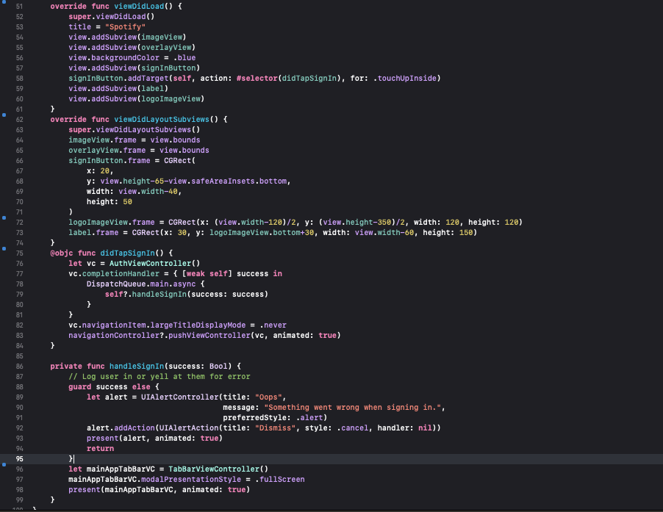Screen dimensions: 663x512
Task: Click the #selector keyword on line 58
Action: [x=257, y=78]
